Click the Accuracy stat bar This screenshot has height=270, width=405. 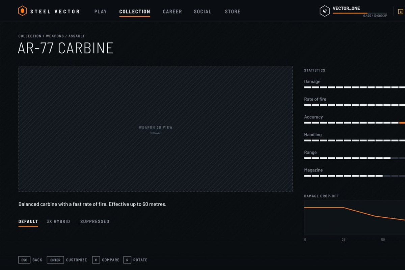pos(354,123)
